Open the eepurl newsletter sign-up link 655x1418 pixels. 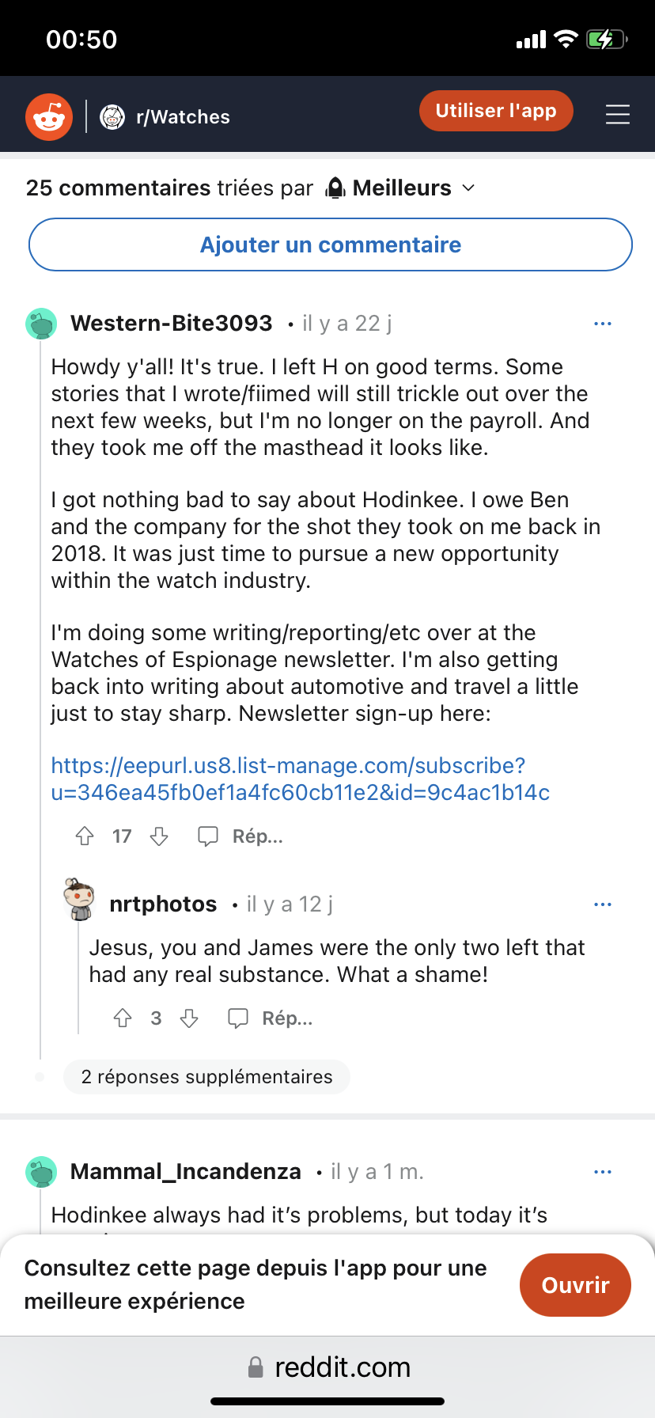click(300, 779)
